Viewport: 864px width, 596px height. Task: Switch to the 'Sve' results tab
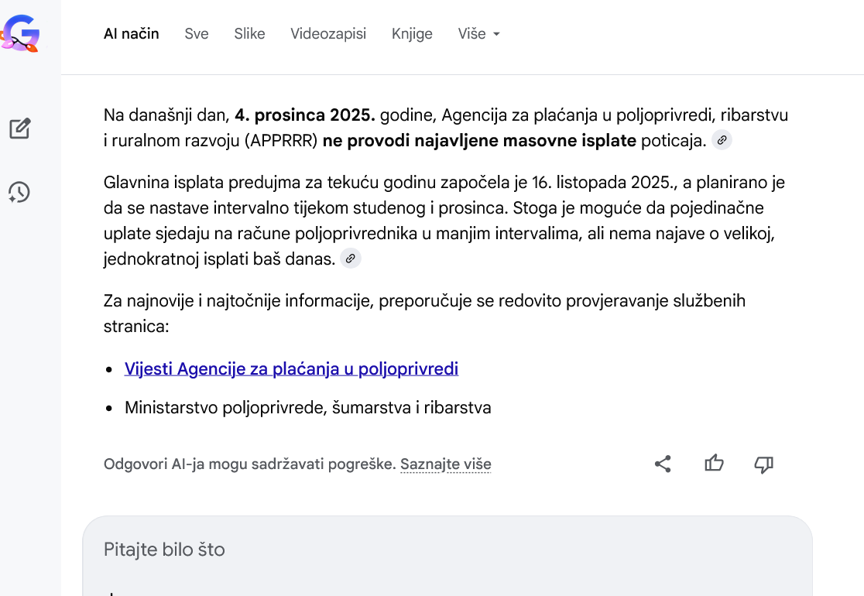tap(196, 33)
